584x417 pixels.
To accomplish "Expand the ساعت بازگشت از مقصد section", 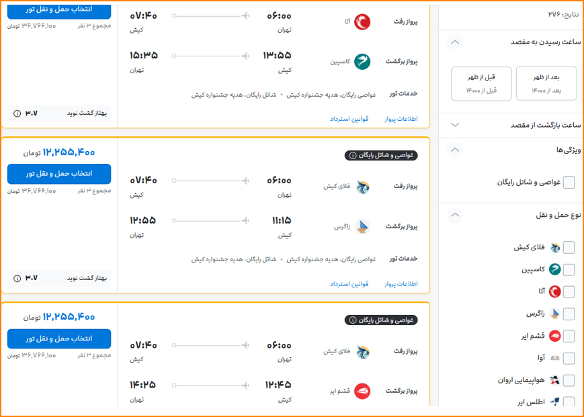I will pyautogui.click(x=455, y=125).
